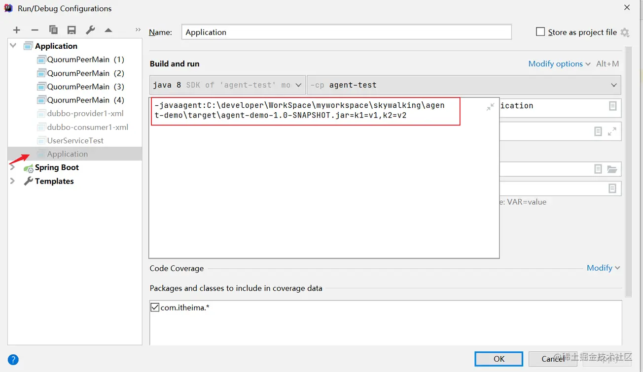Click in the javaagent VM options text

(x=299, y=111)
